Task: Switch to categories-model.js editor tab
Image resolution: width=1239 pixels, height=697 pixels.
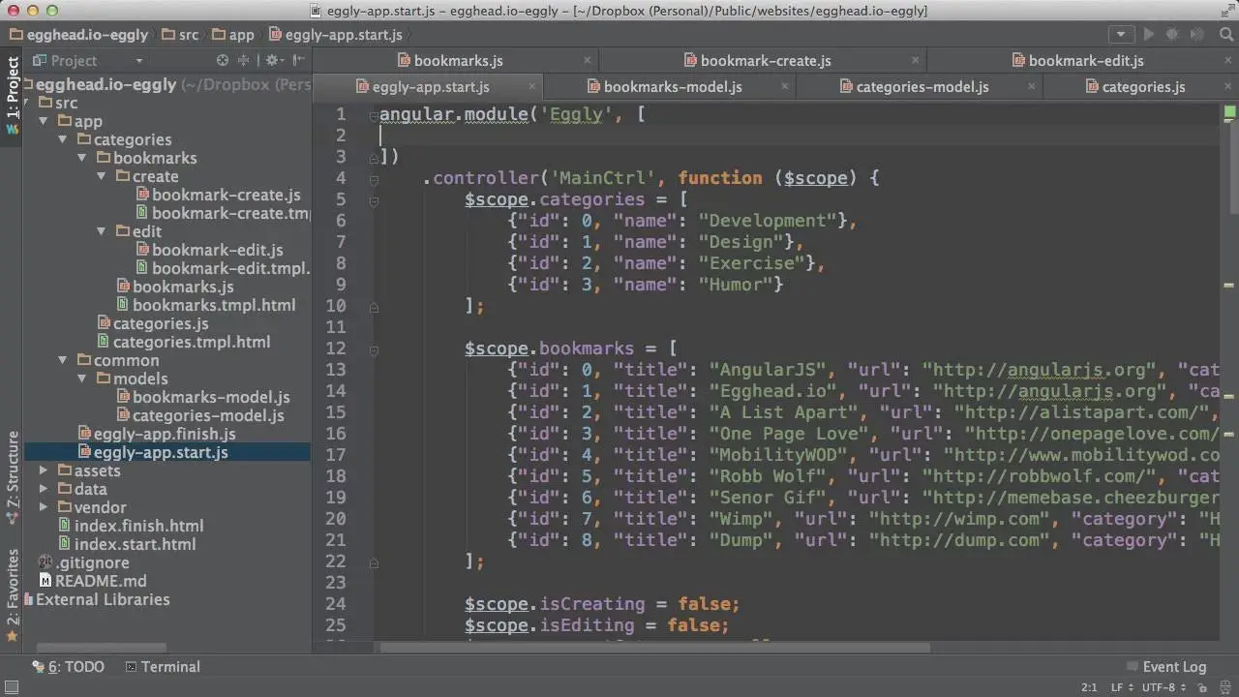Action: (x=922, y=86)
